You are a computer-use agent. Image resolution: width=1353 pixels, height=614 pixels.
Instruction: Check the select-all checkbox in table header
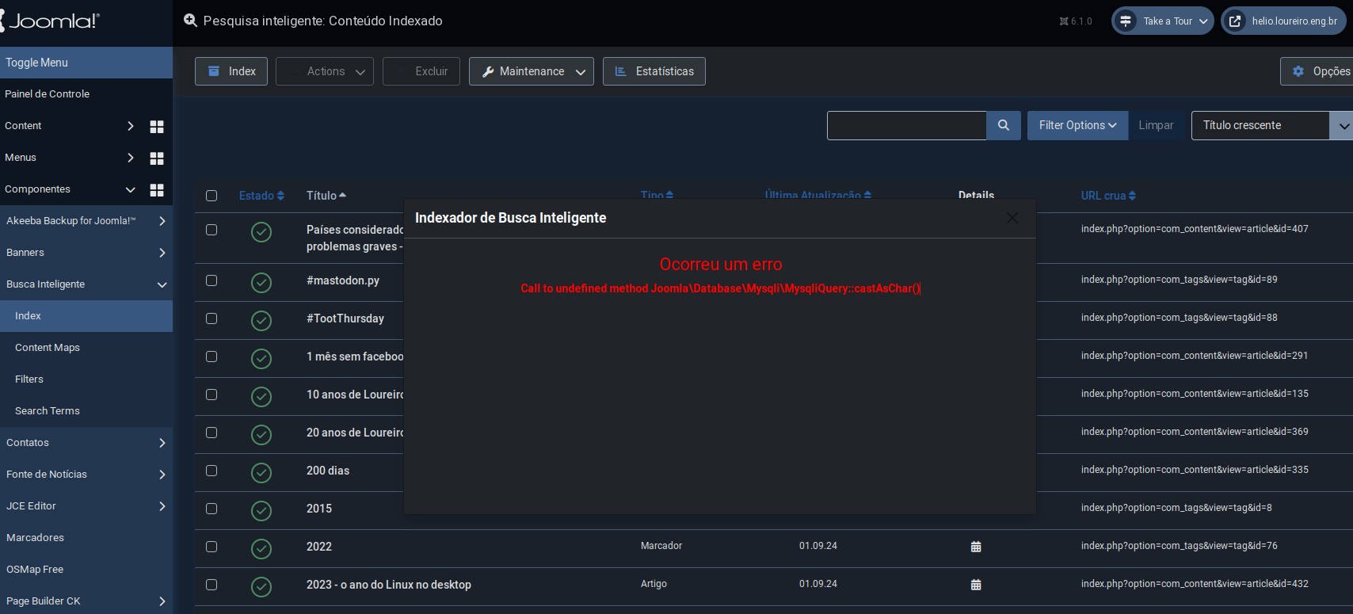[212, 196]
